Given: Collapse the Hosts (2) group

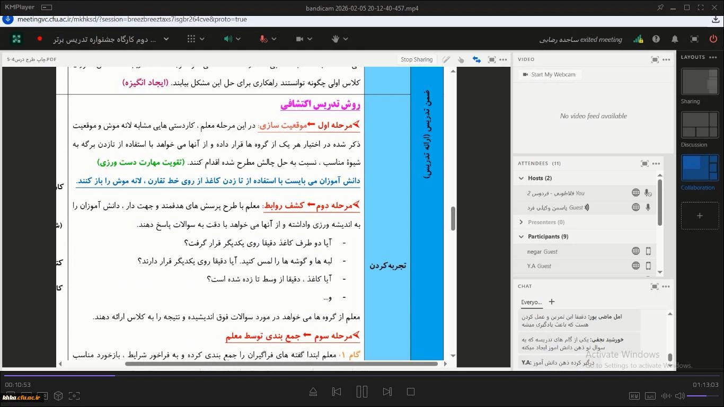Looking at the screenshot, I should pyautogui.click(x=522, y=178).
